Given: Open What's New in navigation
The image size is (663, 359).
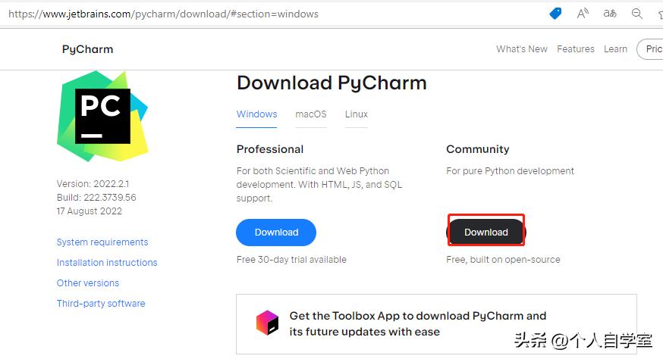Looking at the screenshot, I should tap(522, 49).
